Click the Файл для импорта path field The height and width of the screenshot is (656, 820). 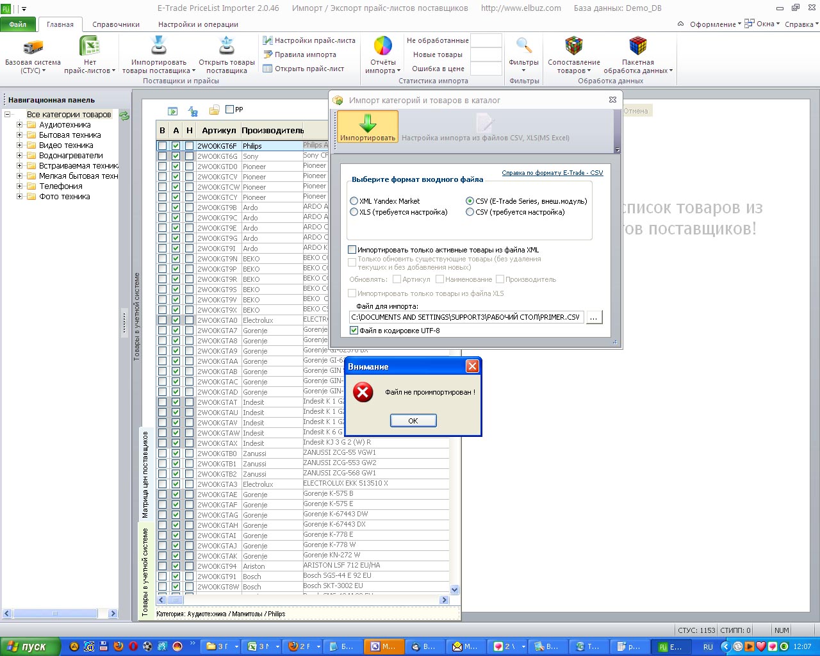tap(466, 317)
